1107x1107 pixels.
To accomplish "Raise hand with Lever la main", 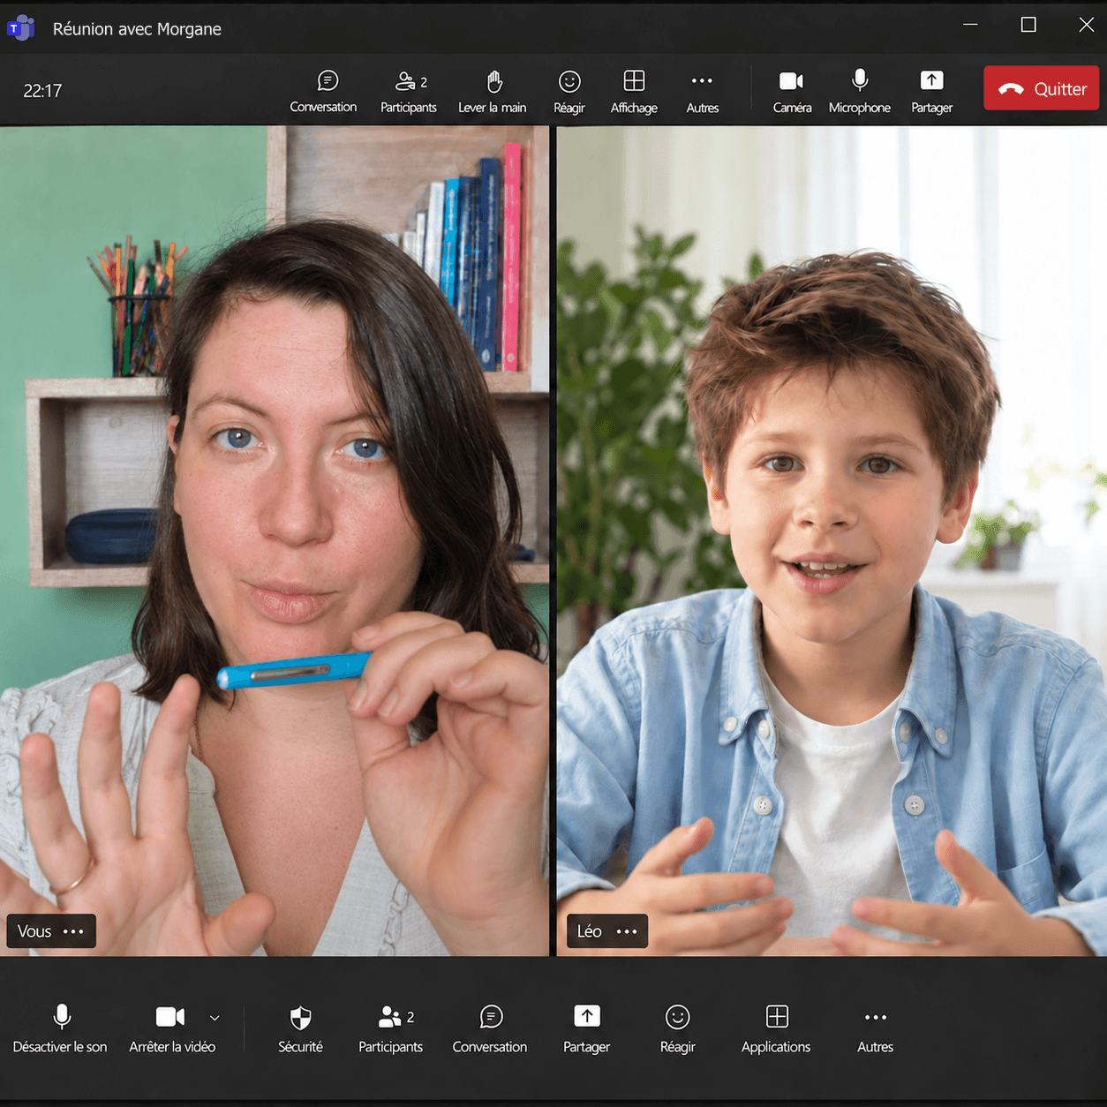I will tap(493, 92).
